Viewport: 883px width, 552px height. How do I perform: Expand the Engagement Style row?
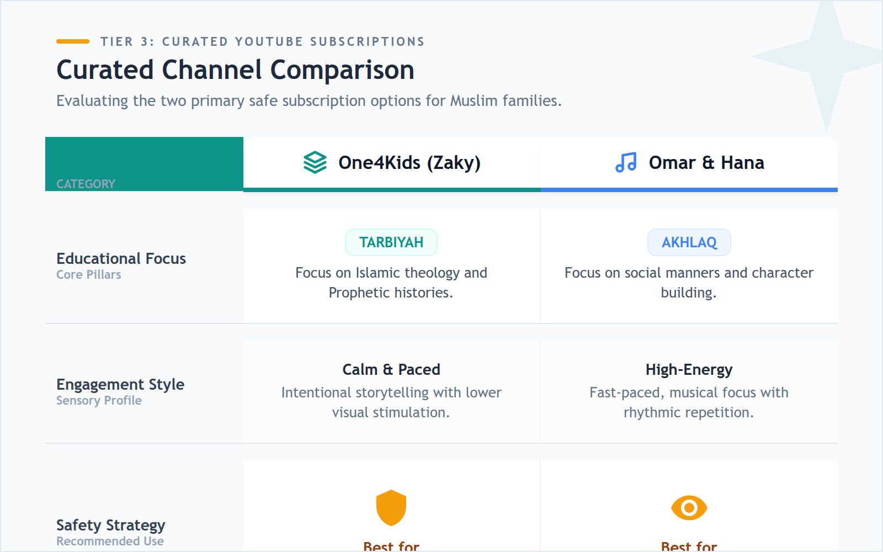(x=120, y=384)
